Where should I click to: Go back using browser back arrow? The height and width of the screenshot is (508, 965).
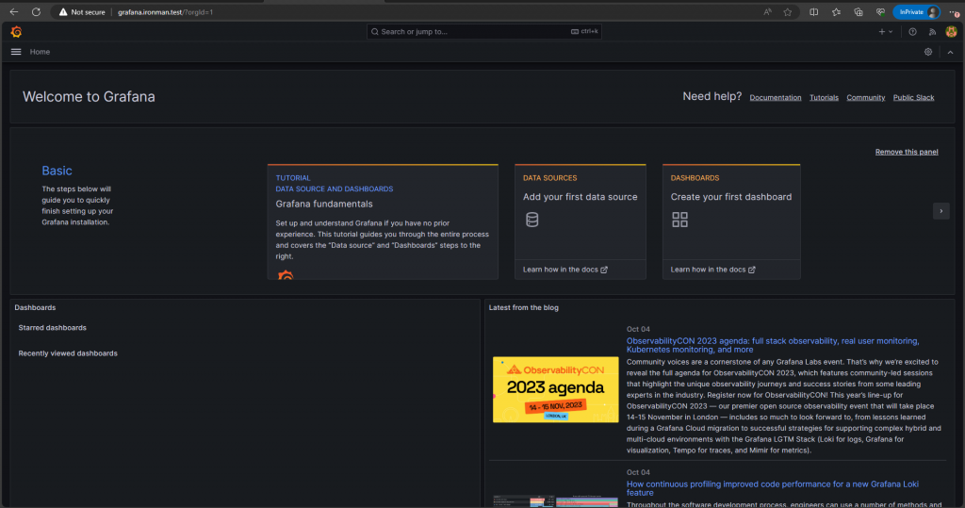click(x=13, y=11)
